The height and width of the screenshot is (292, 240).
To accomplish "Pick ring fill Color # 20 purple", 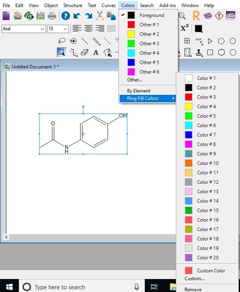I will [x=207, y=258].
